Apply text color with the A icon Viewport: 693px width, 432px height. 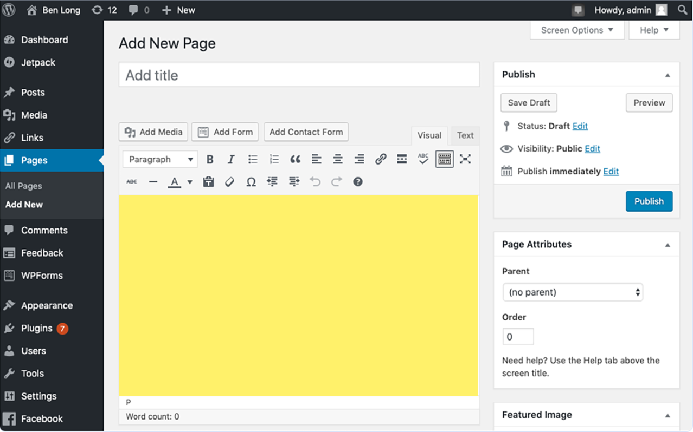coord(174,182)
